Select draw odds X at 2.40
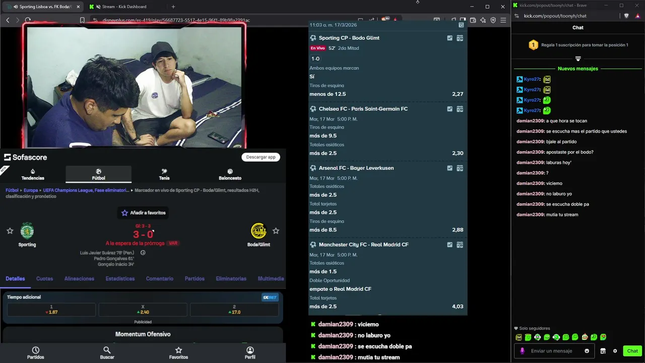 143,310
